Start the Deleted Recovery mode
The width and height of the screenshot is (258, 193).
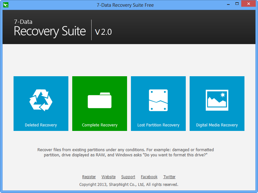(41, 125)
